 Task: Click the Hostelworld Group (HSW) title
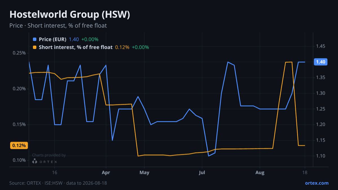(x=70, y=15)
